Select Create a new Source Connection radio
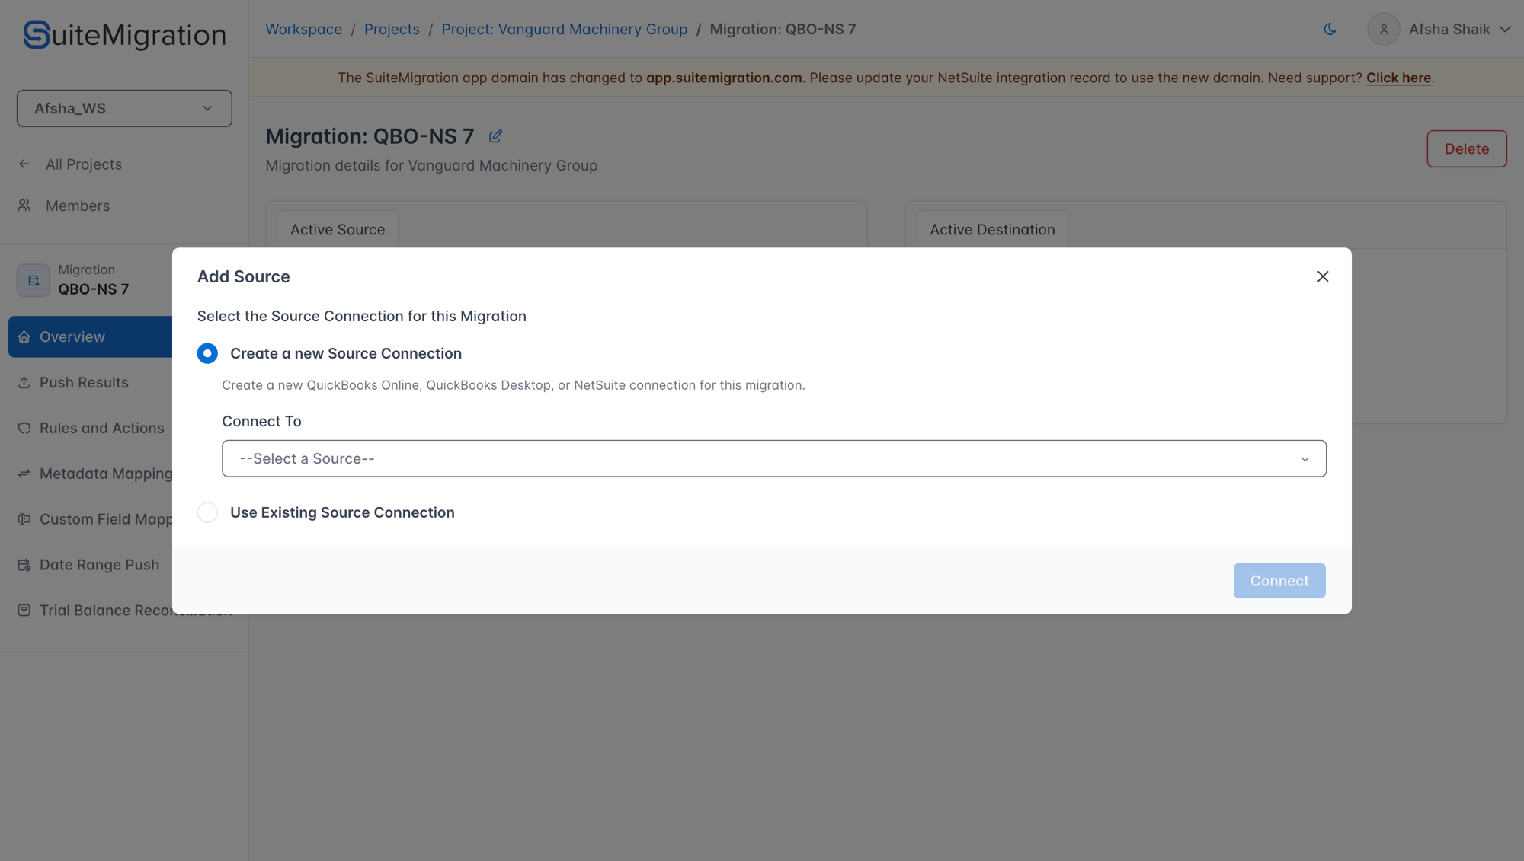 [207, 353]
